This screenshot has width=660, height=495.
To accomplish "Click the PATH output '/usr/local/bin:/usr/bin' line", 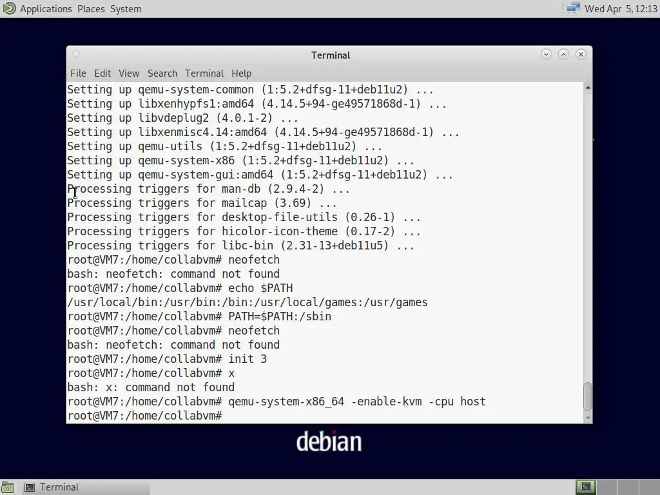I will coord(247,302).
